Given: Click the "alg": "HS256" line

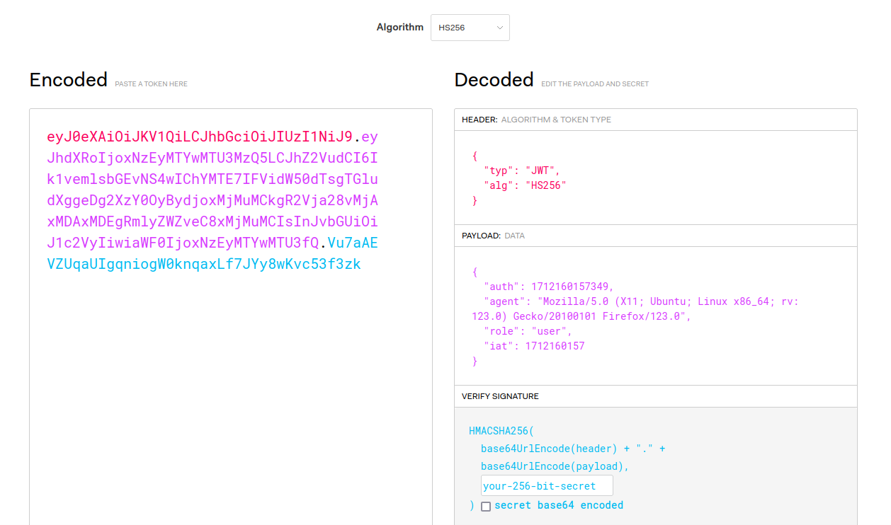Looking at the screenshot, I should point(525,185).
